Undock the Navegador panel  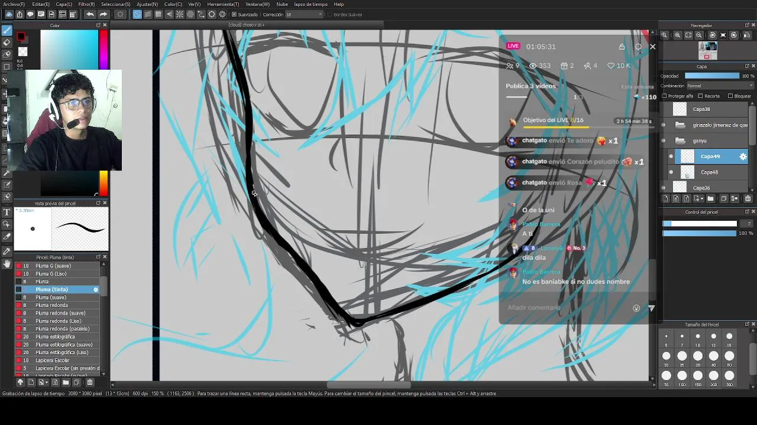(x=746, y=25)
